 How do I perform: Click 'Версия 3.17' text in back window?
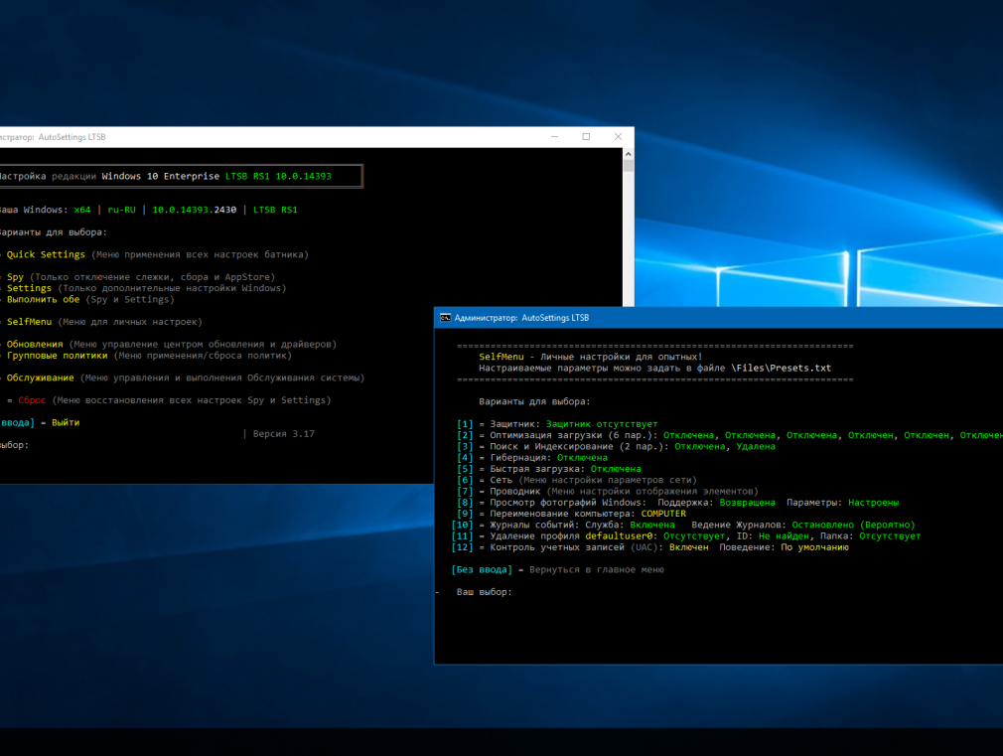[283, 433]
